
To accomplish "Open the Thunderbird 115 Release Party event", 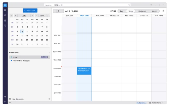I will tap(84, 71).
